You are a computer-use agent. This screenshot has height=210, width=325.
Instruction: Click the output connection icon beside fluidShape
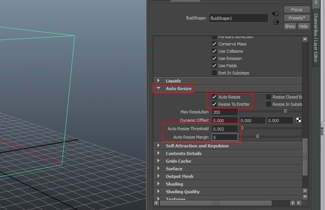[276, 22]
